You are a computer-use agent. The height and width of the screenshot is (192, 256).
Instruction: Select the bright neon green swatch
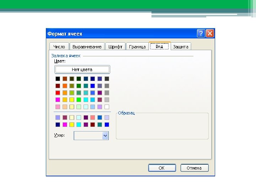(x=79, y=100)
